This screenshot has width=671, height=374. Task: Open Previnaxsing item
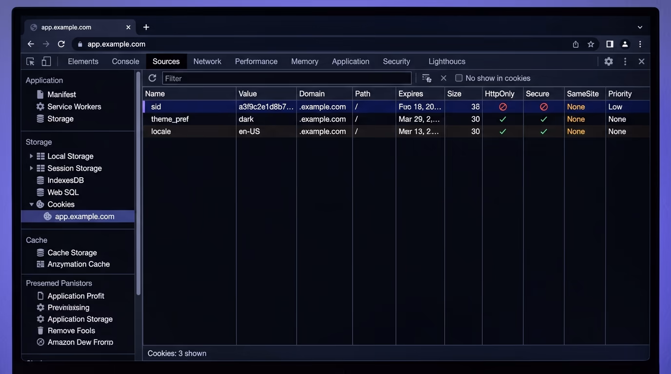[x=68, y=308]
